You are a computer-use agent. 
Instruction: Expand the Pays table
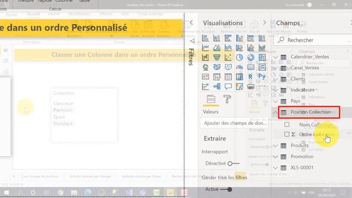pos(276,101)
